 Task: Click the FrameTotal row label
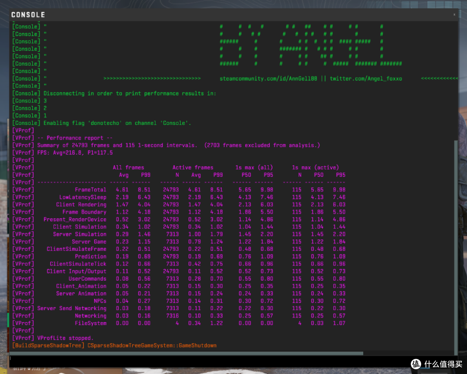90,190
